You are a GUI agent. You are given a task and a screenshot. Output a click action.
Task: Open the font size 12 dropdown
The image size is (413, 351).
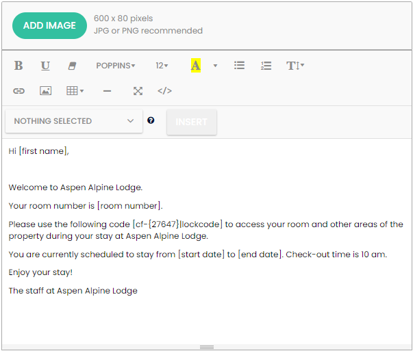coord(162,66)
